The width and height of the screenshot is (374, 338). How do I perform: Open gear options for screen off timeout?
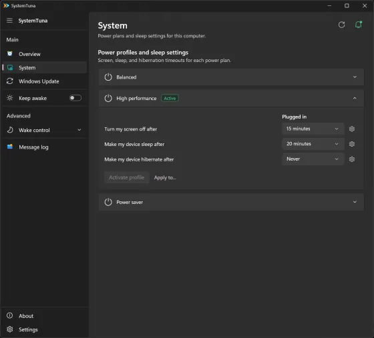click(x=352, y=129)
